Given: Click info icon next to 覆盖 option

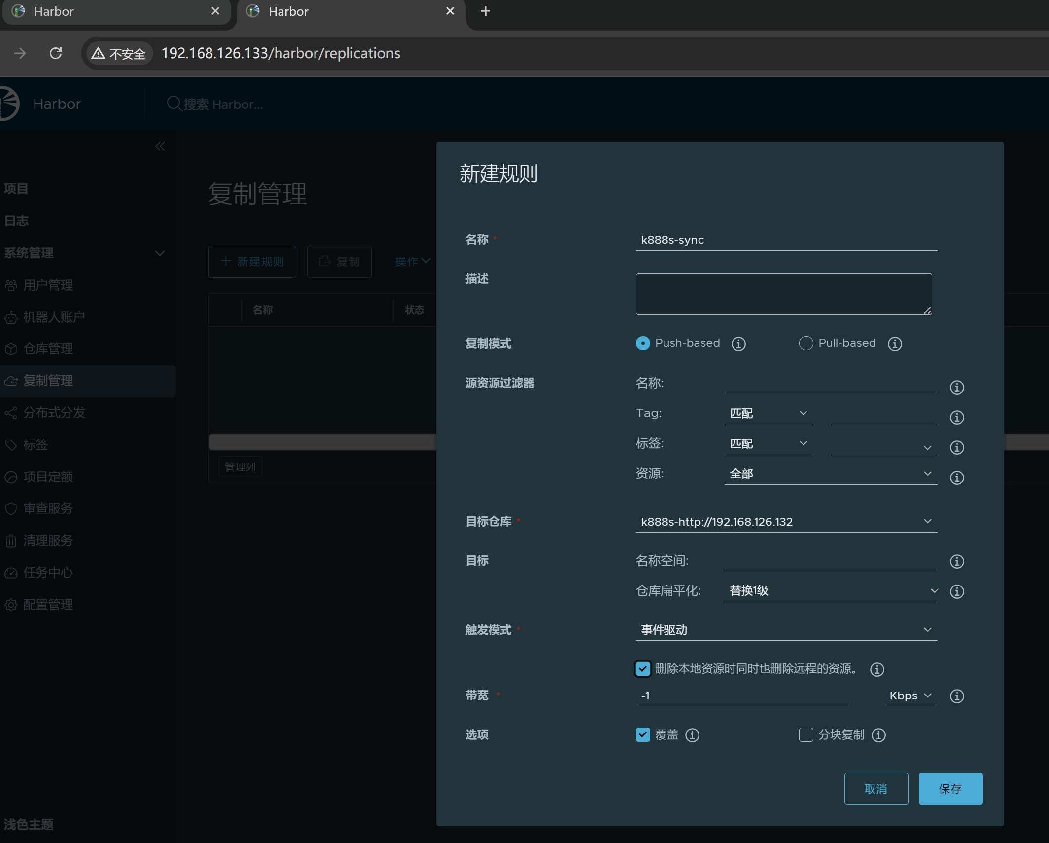Looking at the screenshot, I should [x=692, y=735].
